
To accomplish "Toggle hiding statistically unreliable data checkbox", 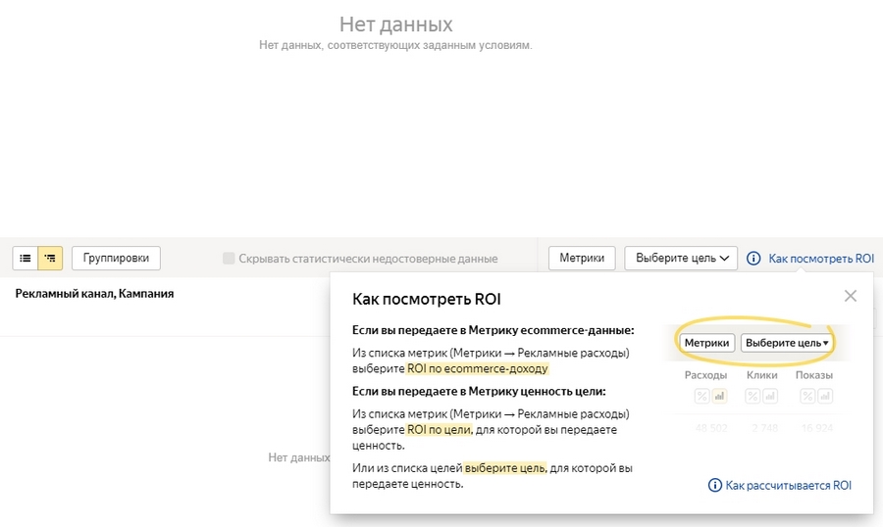I will click(x=229, y=259).
